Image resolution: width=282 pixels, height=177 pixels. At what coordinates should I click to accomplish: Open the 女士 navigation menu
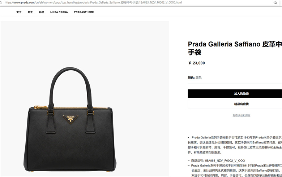click(x=19, y=12)
